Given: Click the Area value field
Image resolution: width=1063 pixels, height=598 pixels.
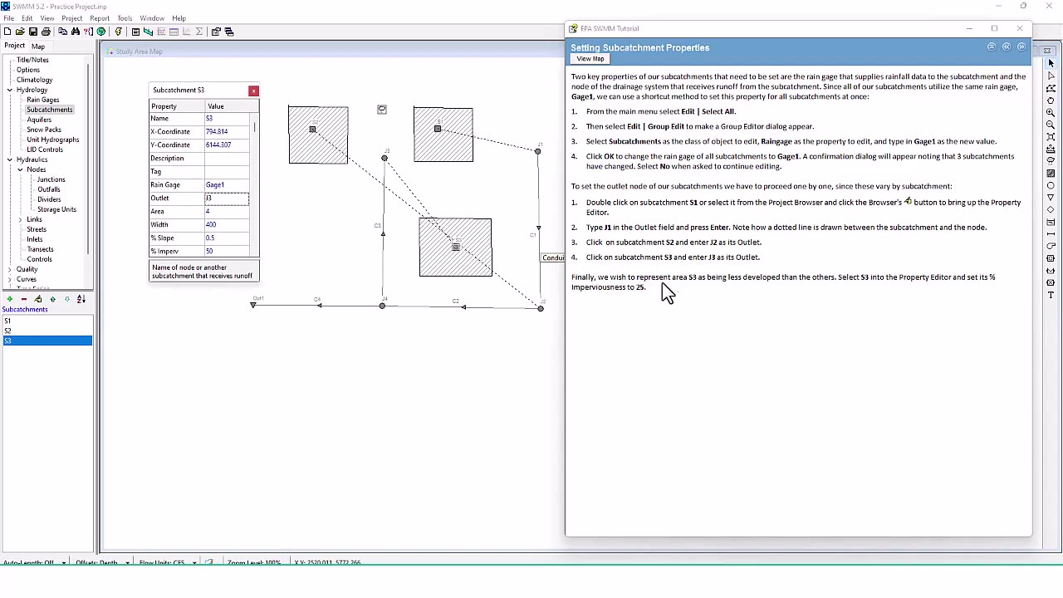Looking at the screenshot, I should point(227,212).
